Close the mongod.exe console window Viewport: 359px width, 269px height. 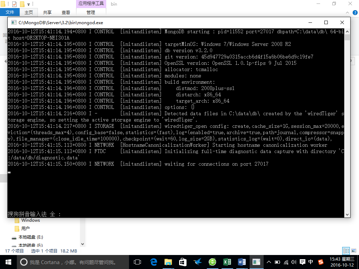[x=342, y=22]
